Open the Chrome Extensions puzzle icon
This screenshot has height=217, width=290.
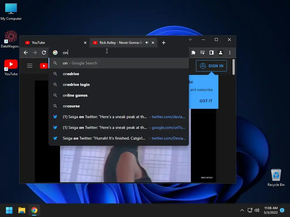pos(193,53)
